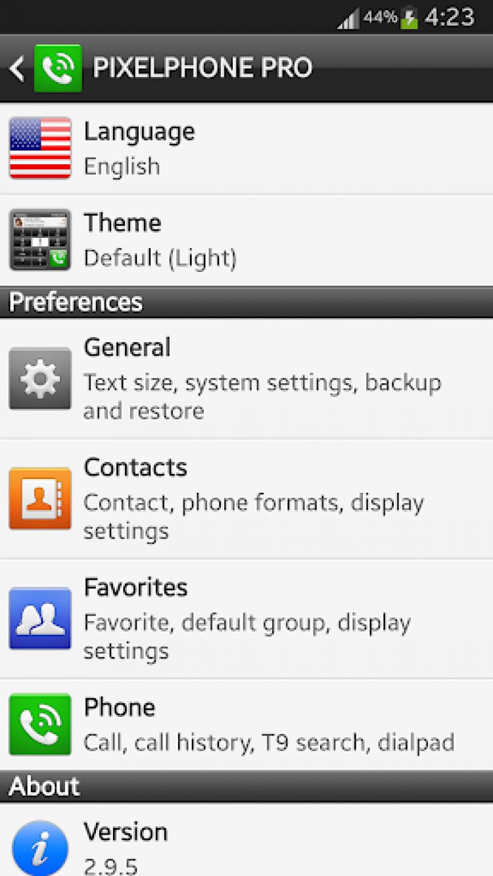Tap the gray gear General icon

click(40, 379)
